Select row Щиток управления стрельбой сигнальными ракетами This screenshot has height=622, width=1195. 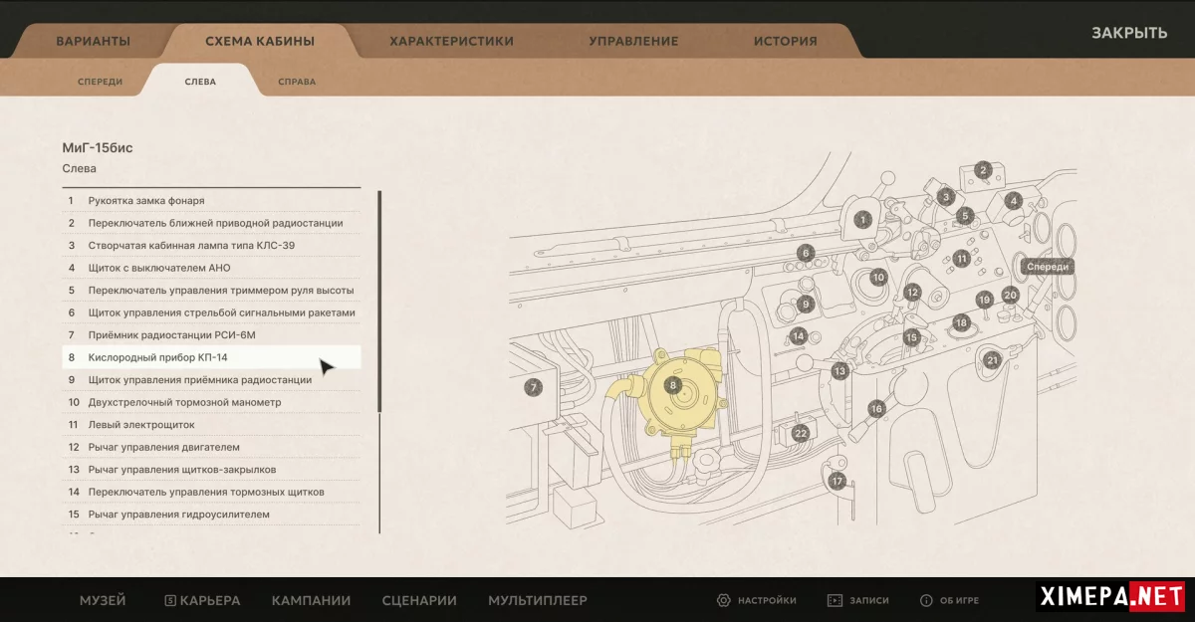click(x=211, y=312)
